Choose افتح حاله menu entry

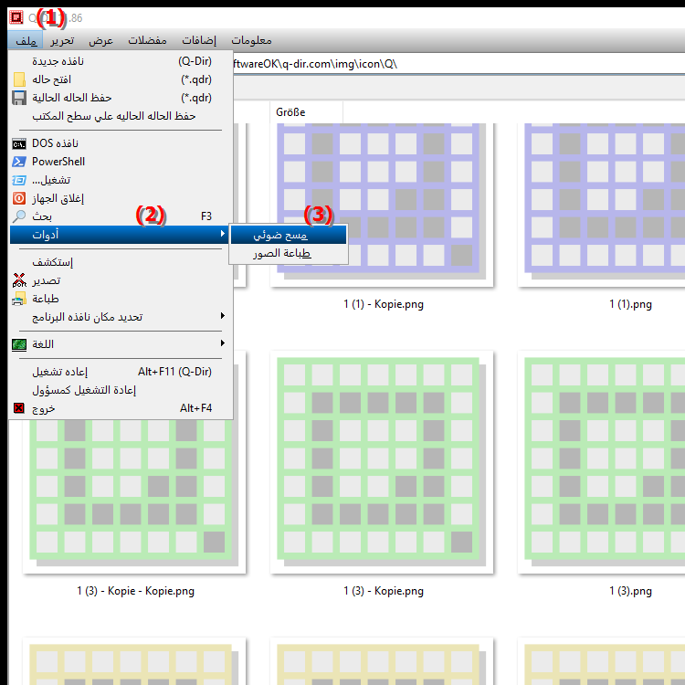click(x=121, y=79)
